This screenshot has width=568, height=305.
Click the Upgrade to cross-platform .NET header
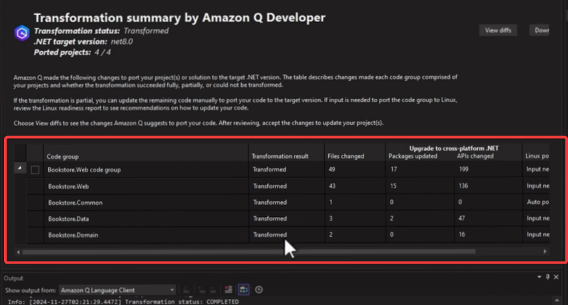(x=454, y=148)
